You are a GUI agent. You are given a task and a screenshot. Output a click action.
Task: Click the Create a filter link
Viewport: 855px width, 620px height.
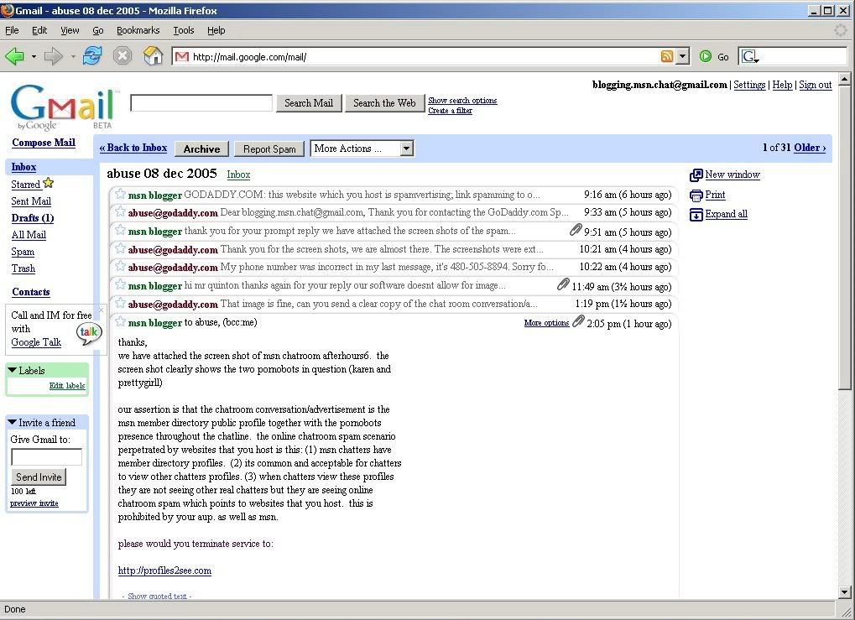450,111
